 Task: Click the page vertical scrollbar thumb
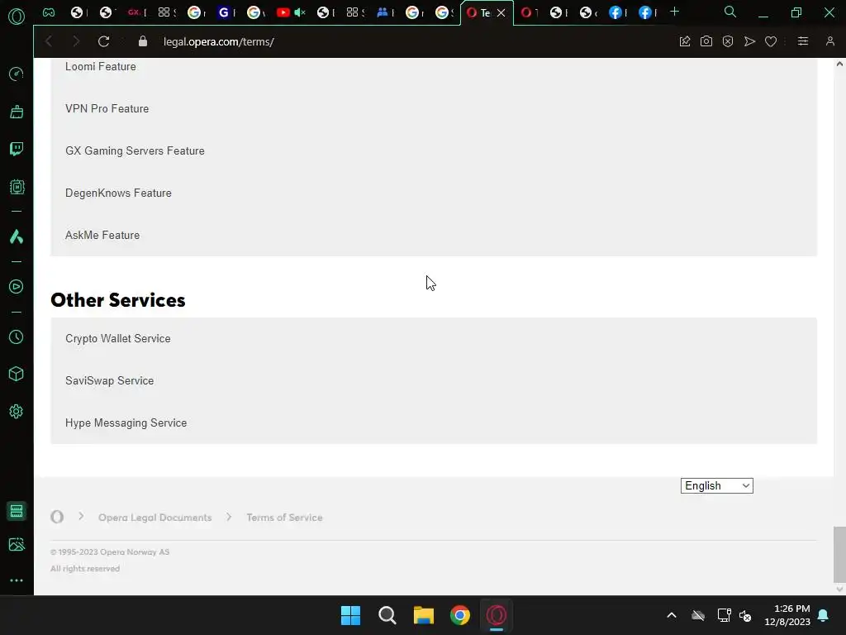(x=839, y=554)
